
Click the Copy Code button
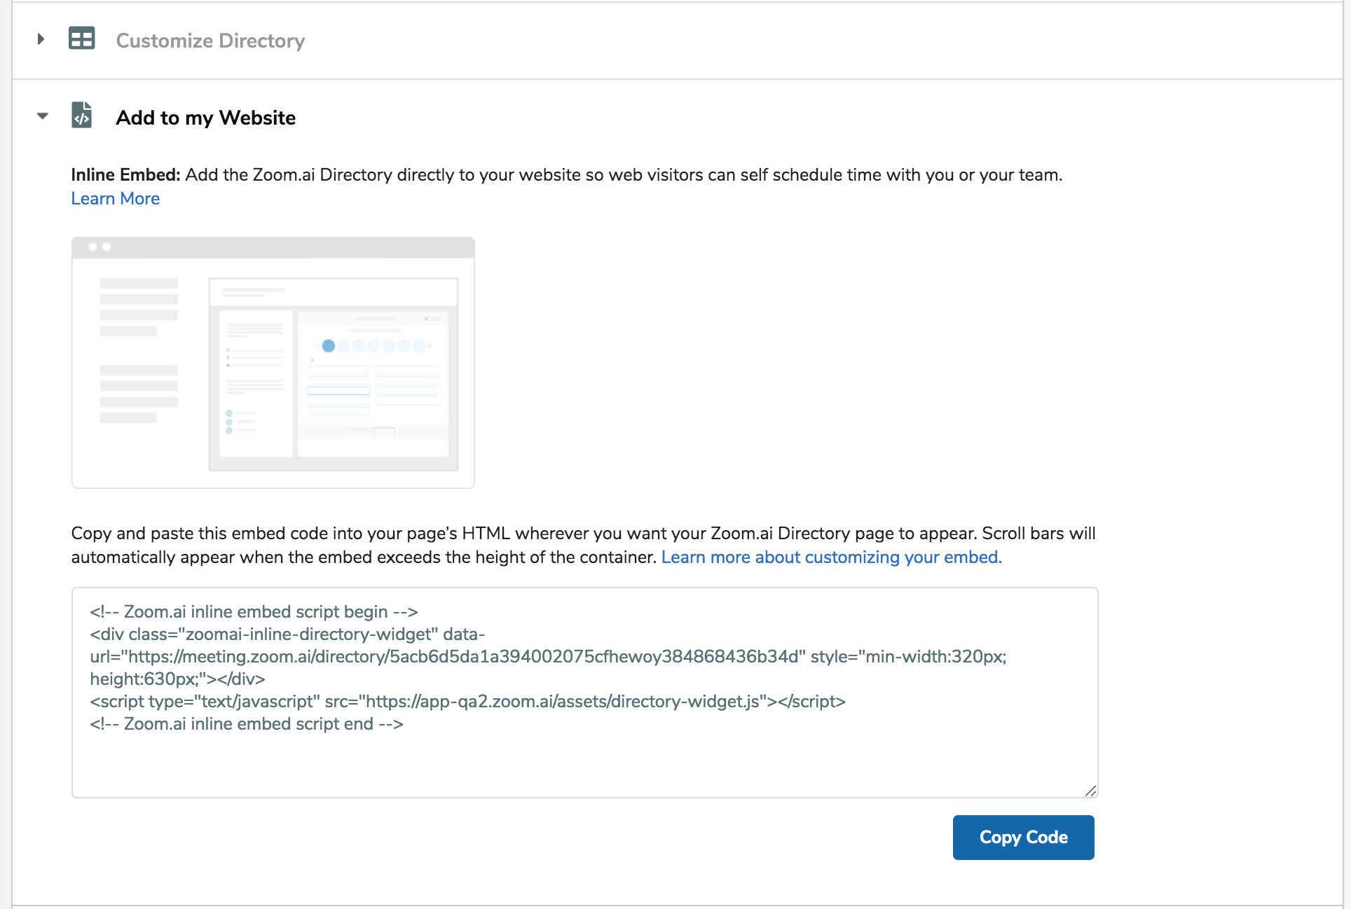(x=1024, y=838)
